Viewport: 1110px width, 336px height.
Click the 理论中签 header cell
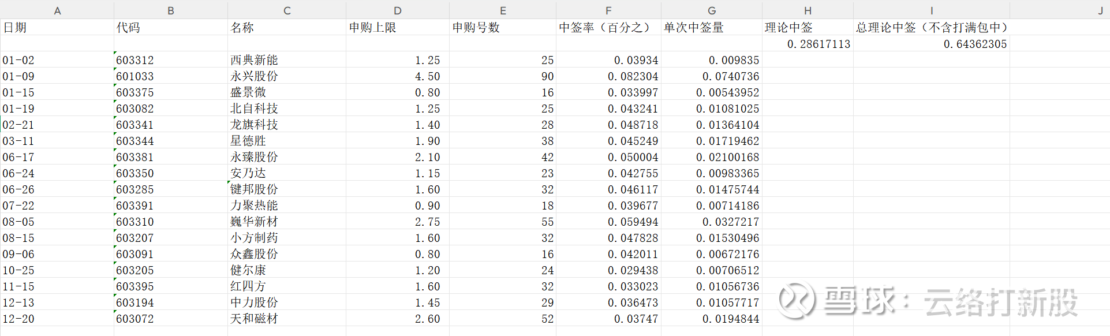tap(808, 27)
